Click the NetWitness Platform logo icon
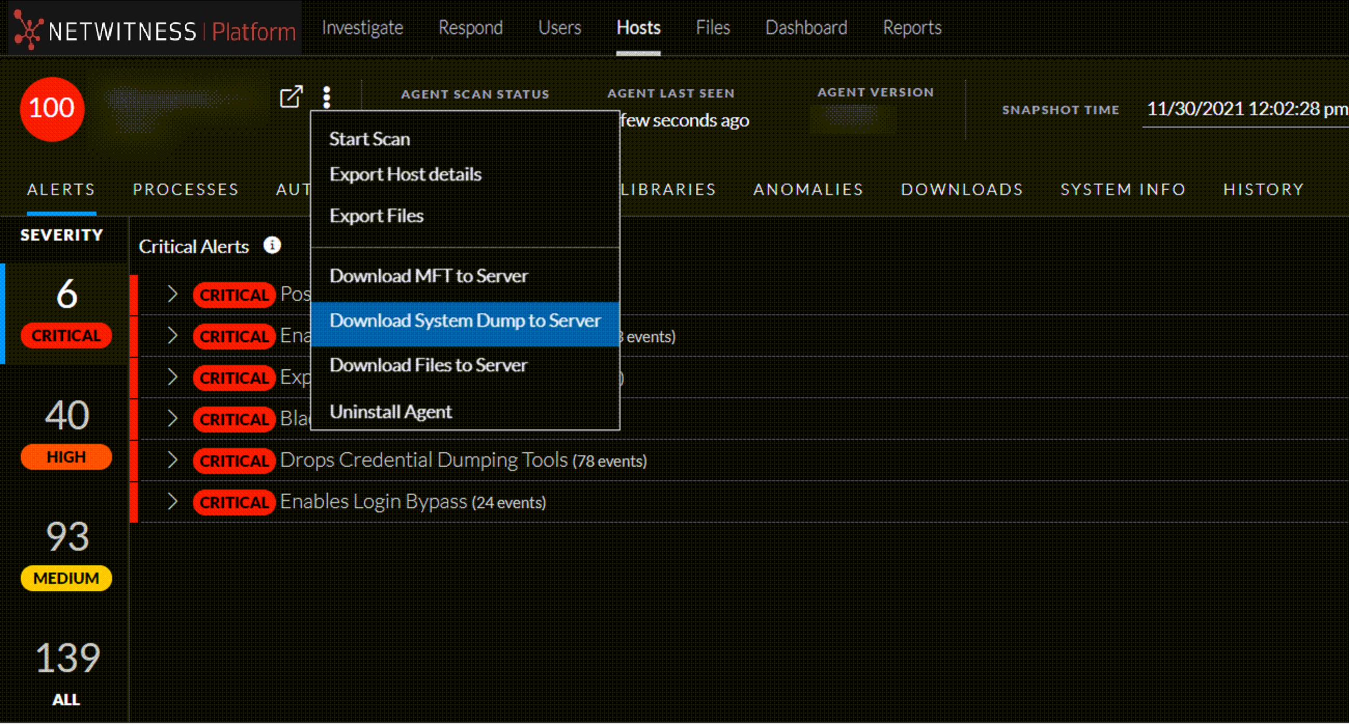 tap(27, 30)
